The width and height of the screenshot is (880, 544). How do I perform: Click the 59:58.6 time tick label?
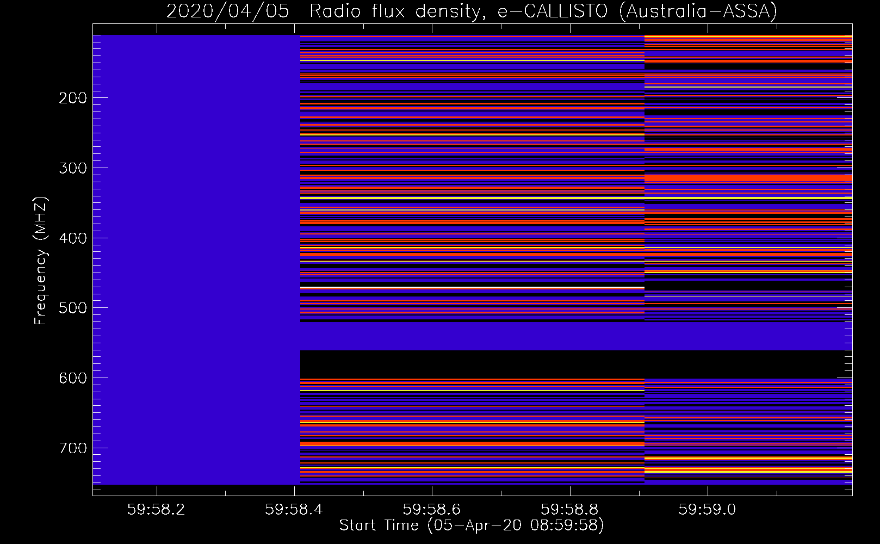[432, 509]
